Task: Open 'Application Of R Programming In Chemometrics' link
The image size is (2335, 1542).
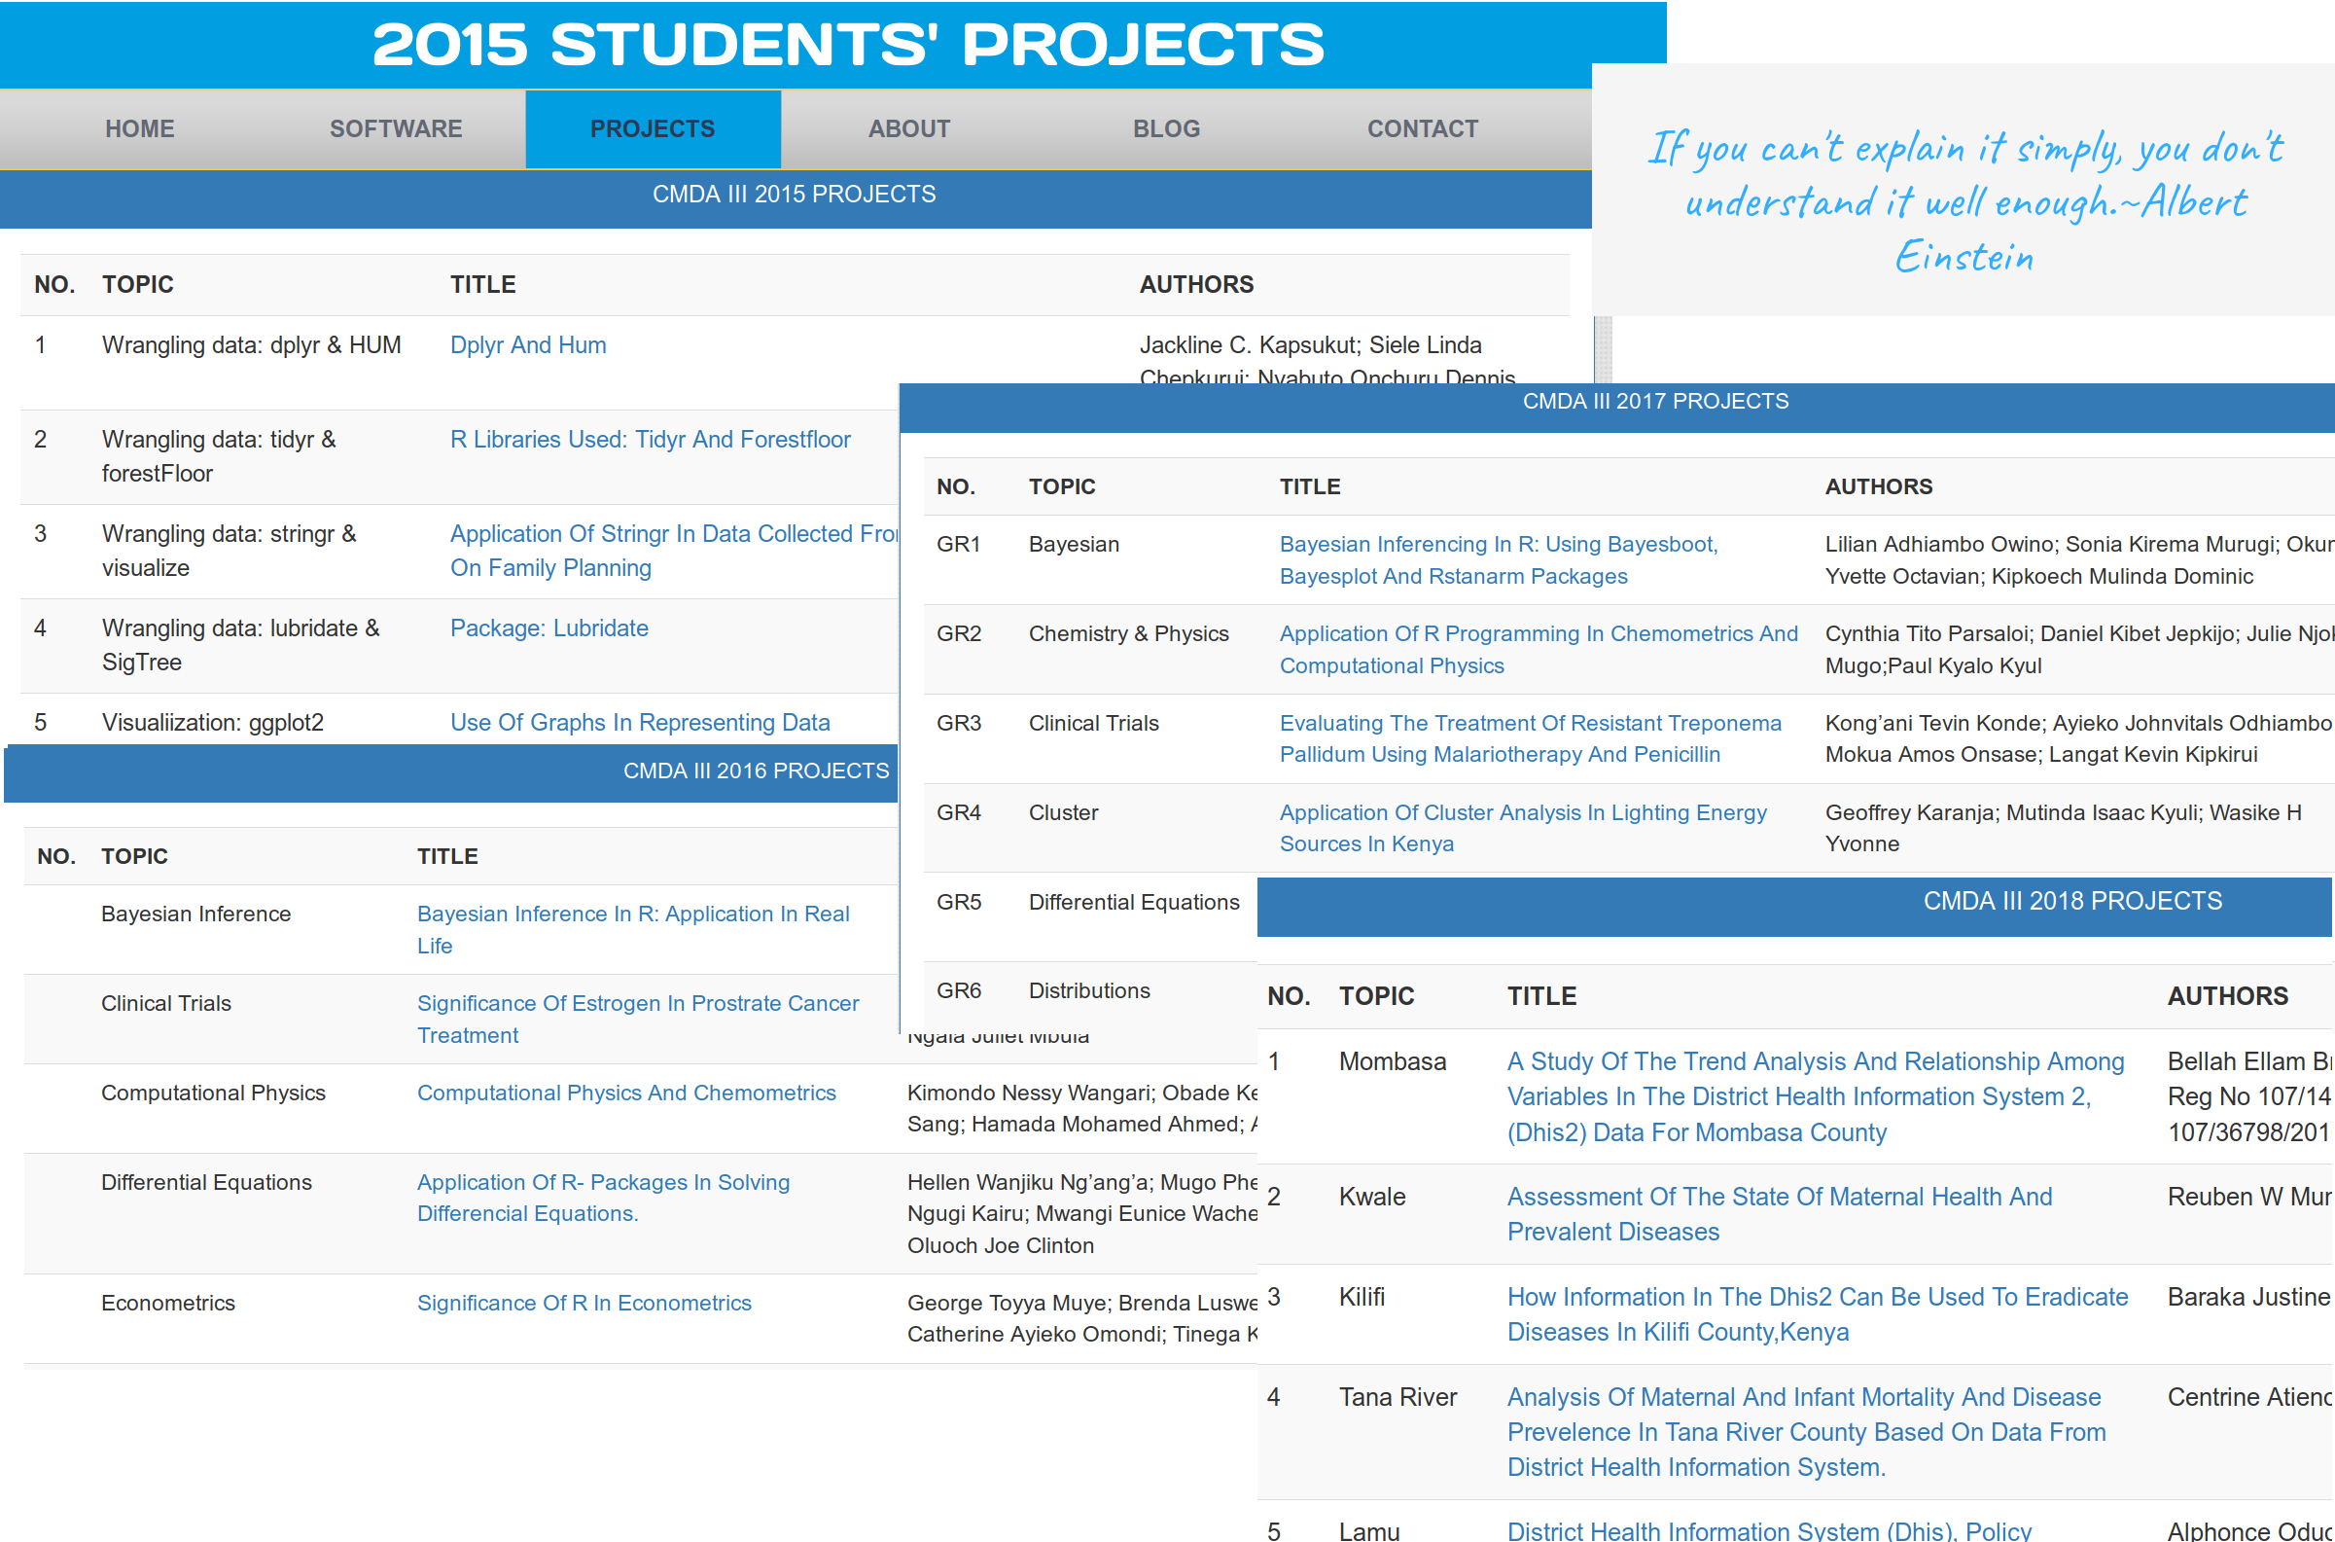Action: click(x=1538, y=649)
